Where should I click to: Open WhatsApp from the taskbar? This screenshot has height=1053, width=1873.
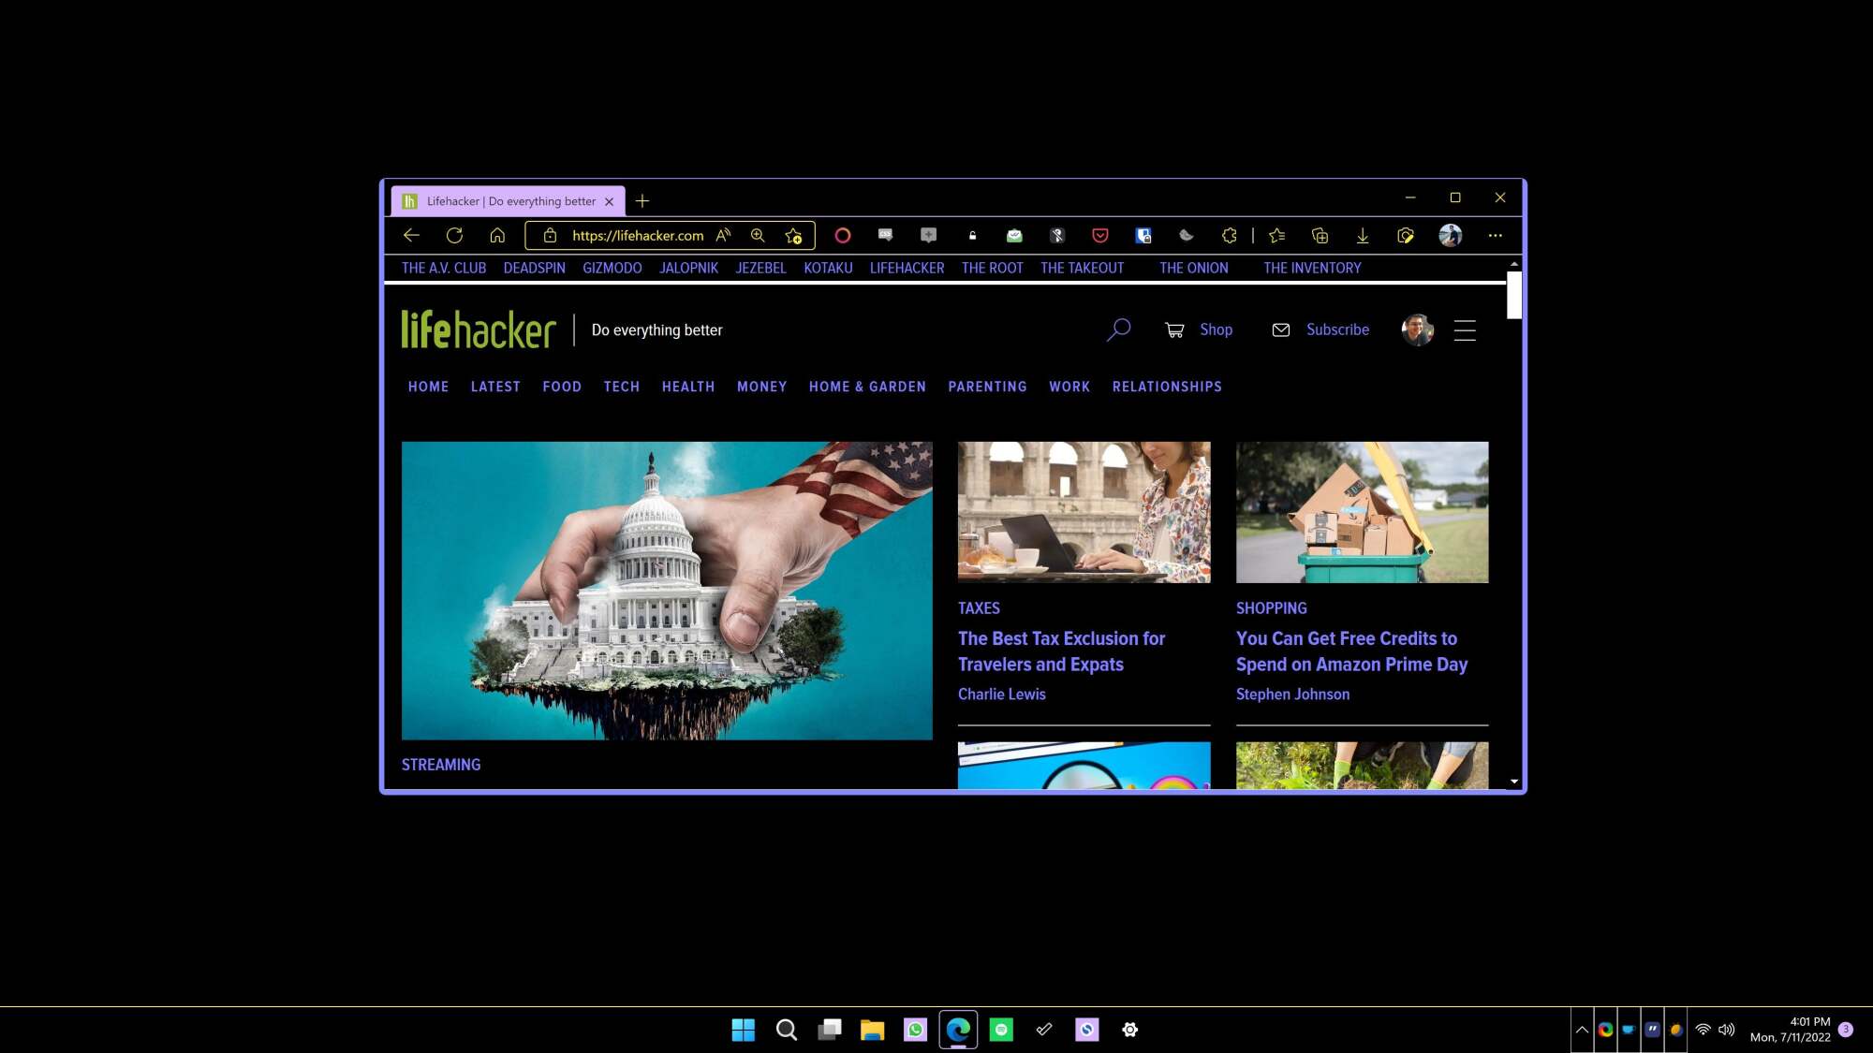pos(915,1030)
